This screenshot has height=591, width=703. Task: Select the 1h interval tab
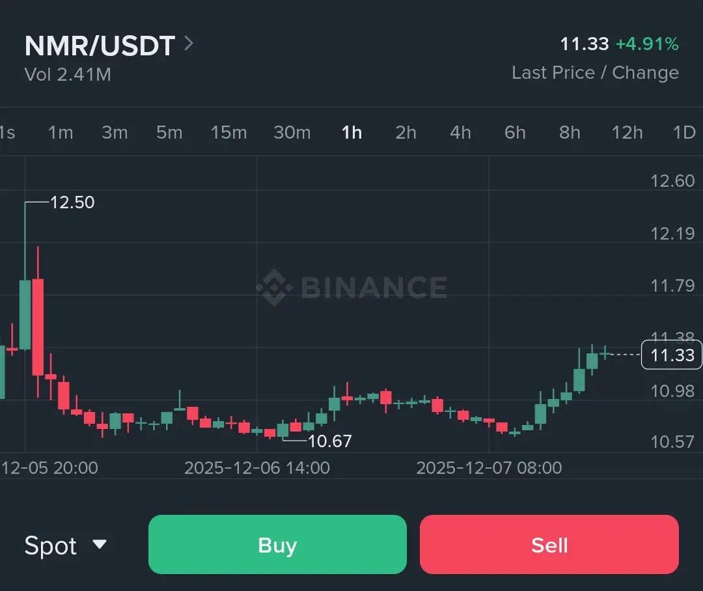pos(352,132)
